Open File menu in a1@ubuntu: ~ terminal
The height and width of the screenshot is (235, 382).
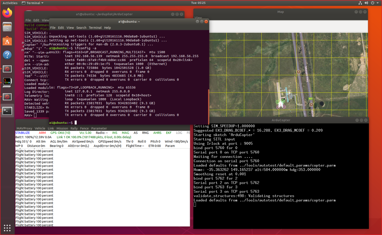coord(53,28)
